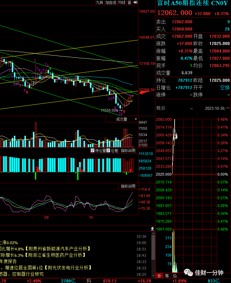Switch to the 焰 tab
The image size is (231, 283).
(175, 275)
